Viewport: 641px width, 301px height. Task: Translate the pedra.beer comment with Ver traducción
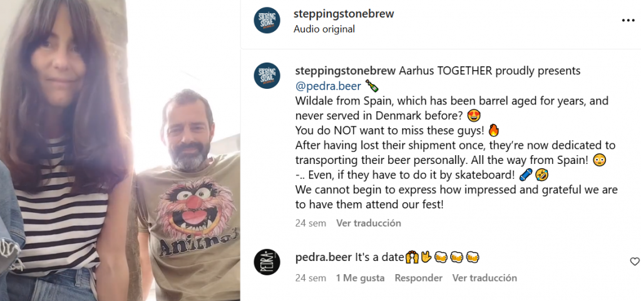pos(485,278)
